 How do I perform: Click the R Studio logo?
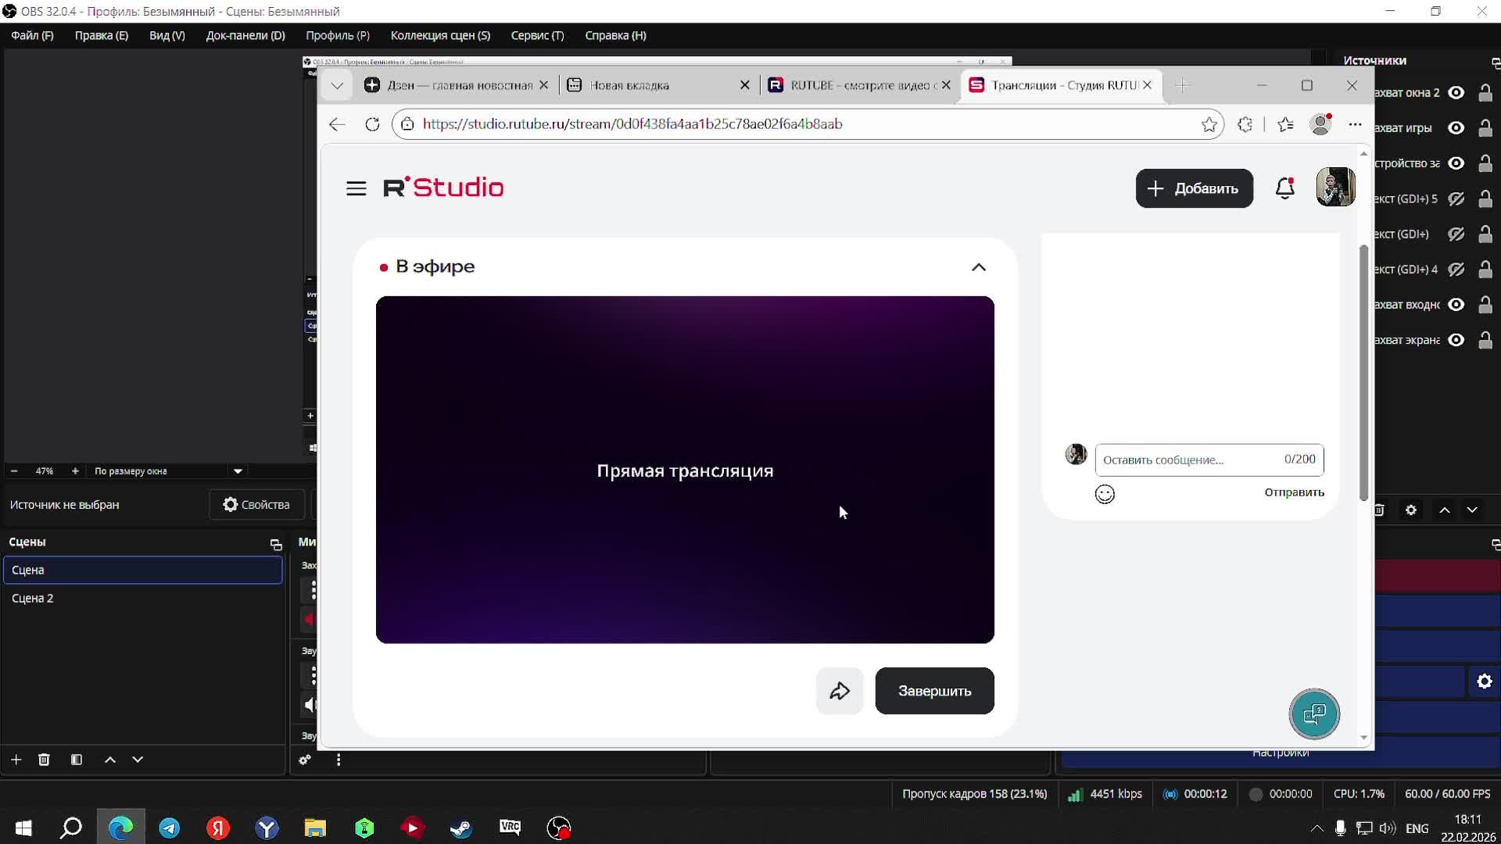coord(443,188)
